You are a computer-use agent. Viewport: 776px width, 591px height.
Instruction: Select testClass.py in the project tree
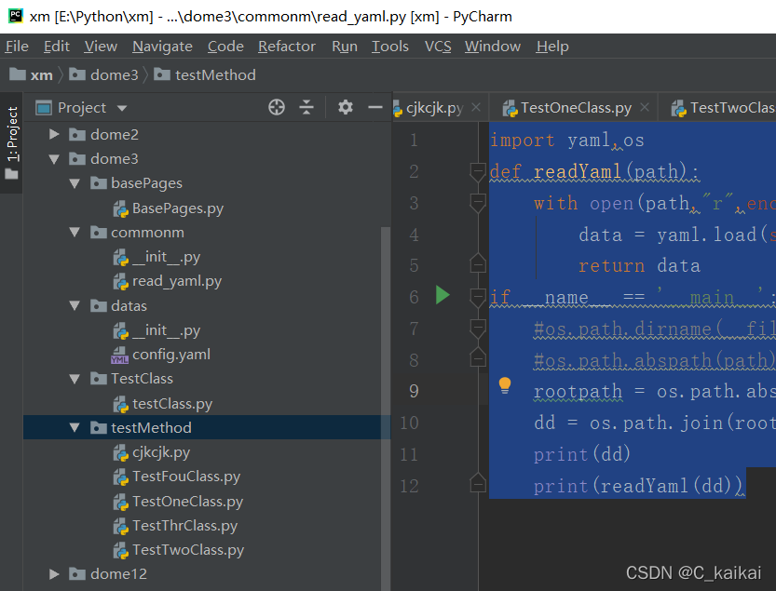163,404
